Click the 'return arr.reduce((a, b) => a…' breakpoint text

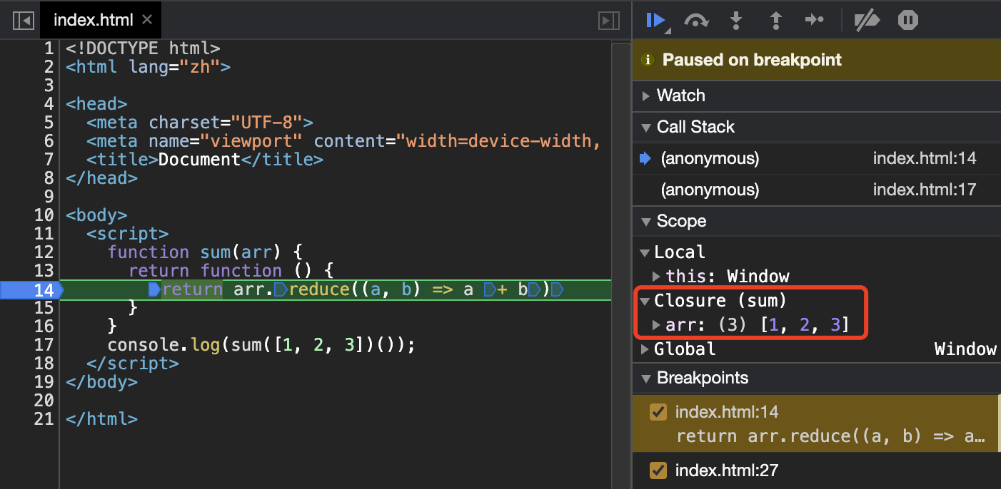pyautogui.click(x=830, y=436)
